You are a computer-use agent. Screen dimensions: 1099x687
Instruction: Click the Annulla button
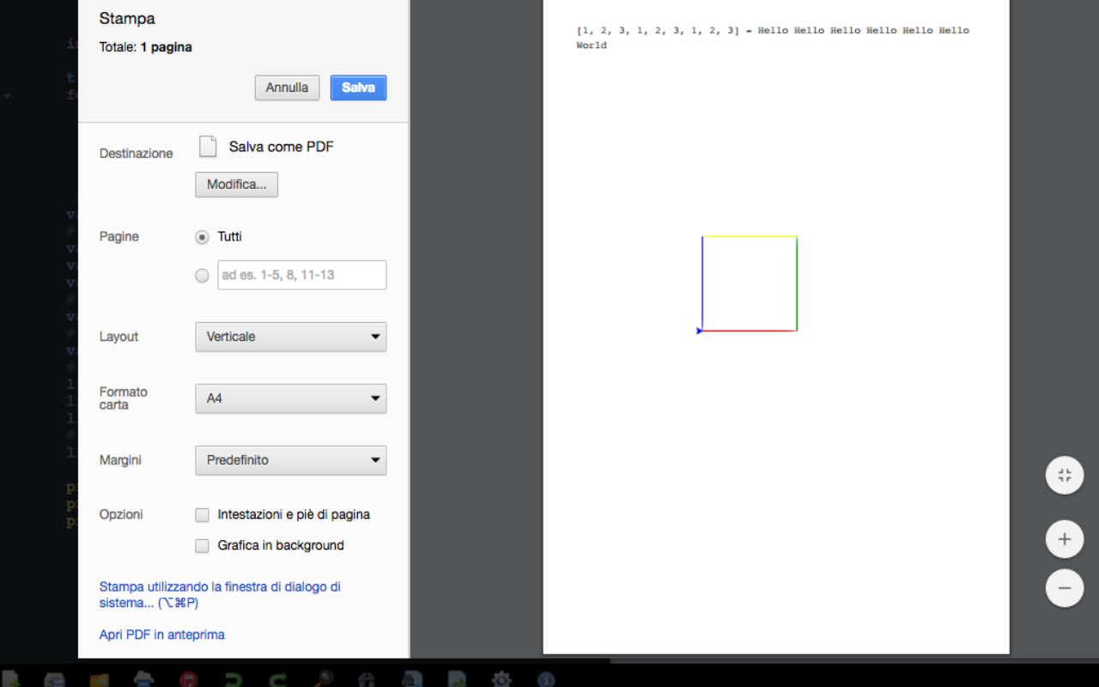coord(287,88)
